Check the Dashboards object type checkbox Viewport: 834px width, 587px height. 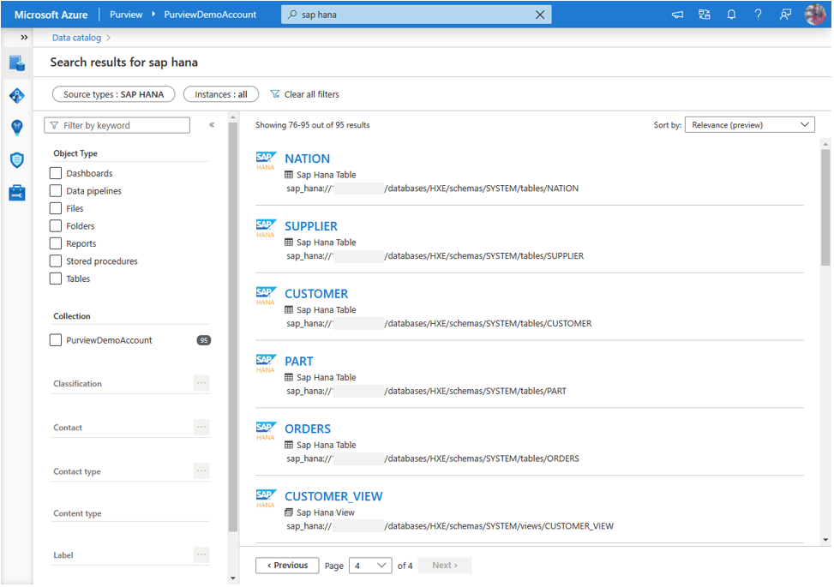point(56,173)
